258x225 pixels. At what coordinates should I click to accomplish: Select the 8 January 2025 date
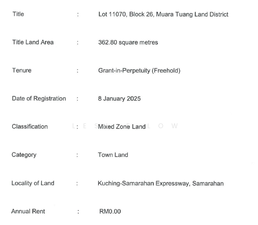click(x=119, y=99)
